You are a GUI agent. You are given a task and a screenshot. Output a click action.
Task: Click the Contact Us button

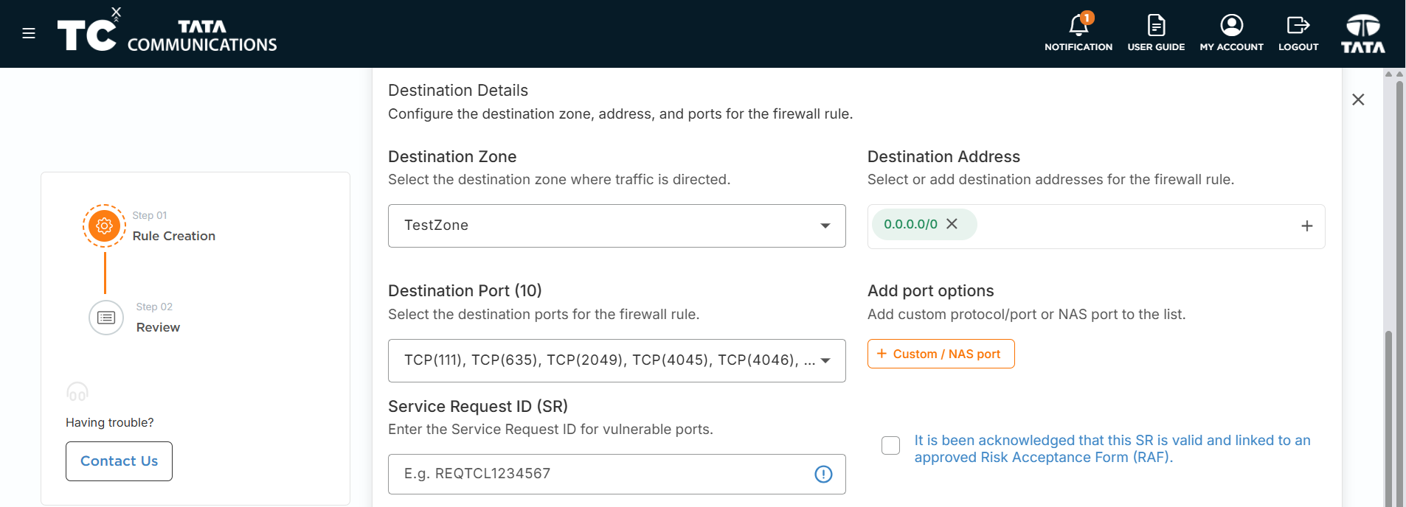119,461
